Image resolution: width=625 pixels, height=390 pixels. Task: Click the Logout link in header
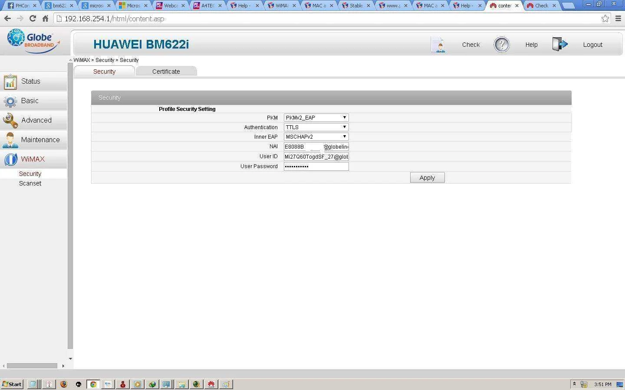point(592,45)
